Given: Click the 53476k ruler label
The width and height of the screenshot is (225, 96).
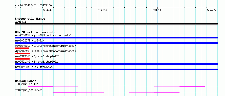Looking at the screenshot, I should tap(157, 10).
